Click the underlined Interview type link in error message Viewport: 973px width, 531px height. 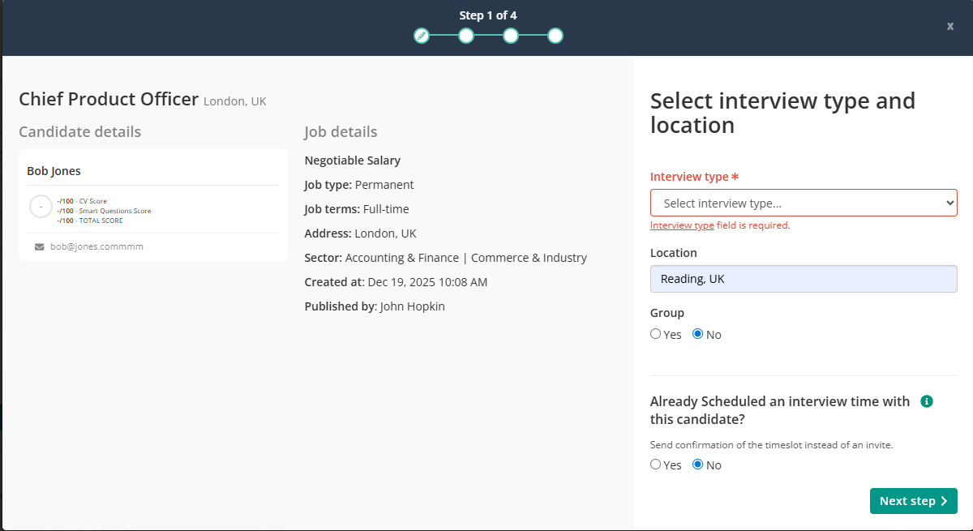[x=682, y=225]
